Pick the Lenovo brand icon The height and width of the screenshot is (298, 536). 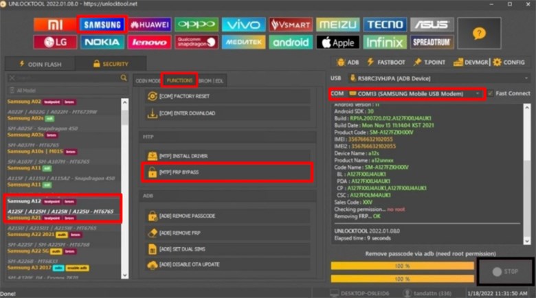point(149,43)
